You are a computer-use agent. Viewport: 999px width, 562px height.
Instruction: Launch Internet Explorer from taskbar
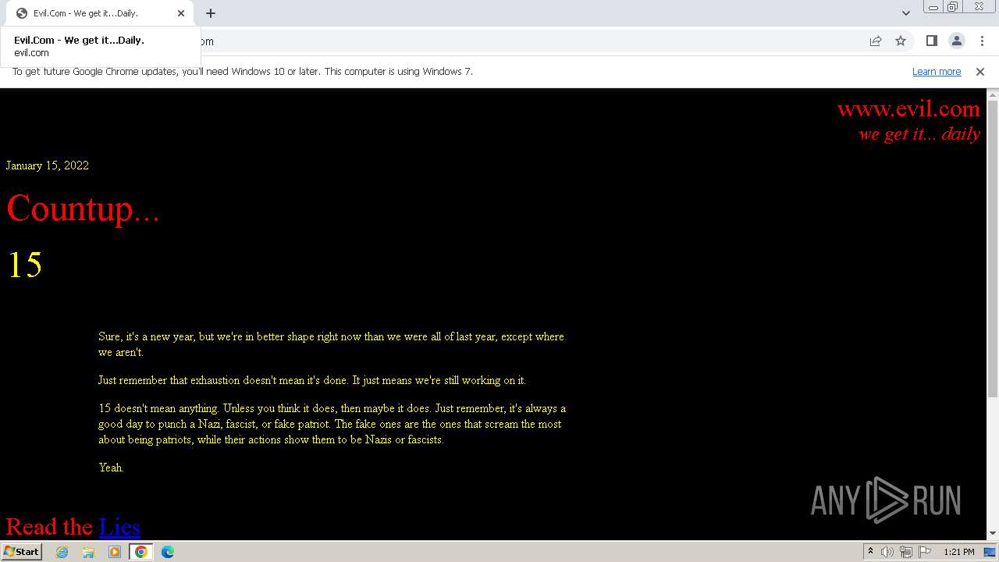(x=62, y=552)
